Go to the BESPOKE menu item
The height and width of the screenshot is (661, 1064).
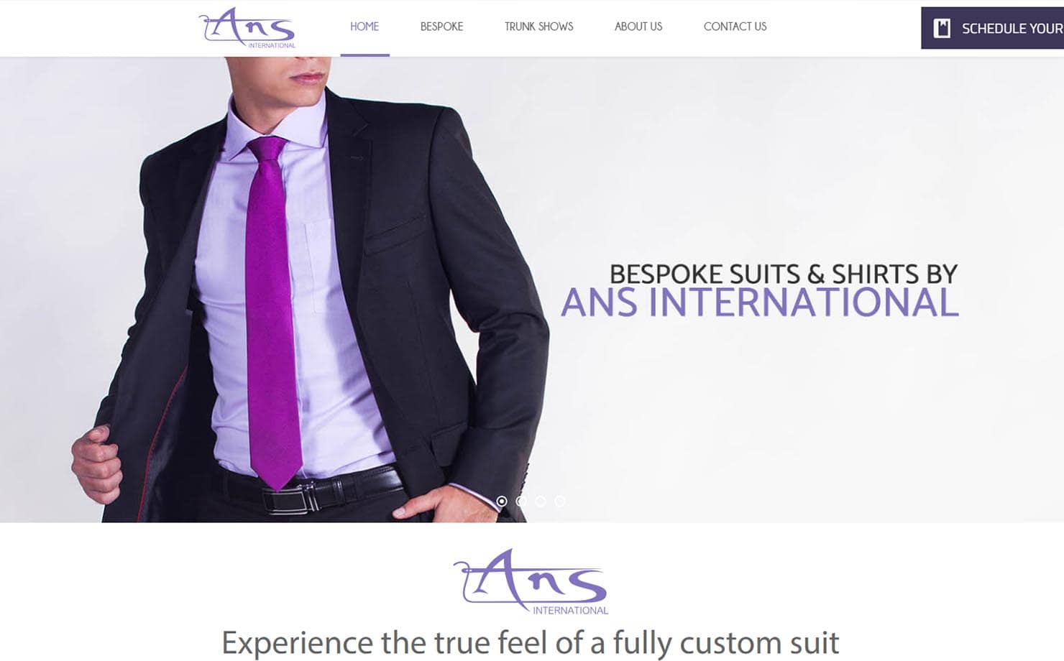441,27
